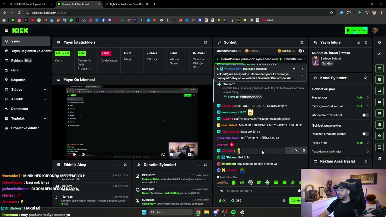Open Droplar ve ödüller page
Screen dimensions: 386x217
25,128
